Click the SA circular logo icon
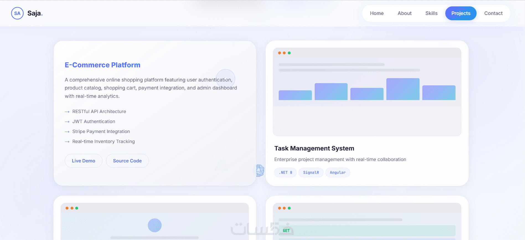This screenshot has width=525, height=240. coord(17,13)
